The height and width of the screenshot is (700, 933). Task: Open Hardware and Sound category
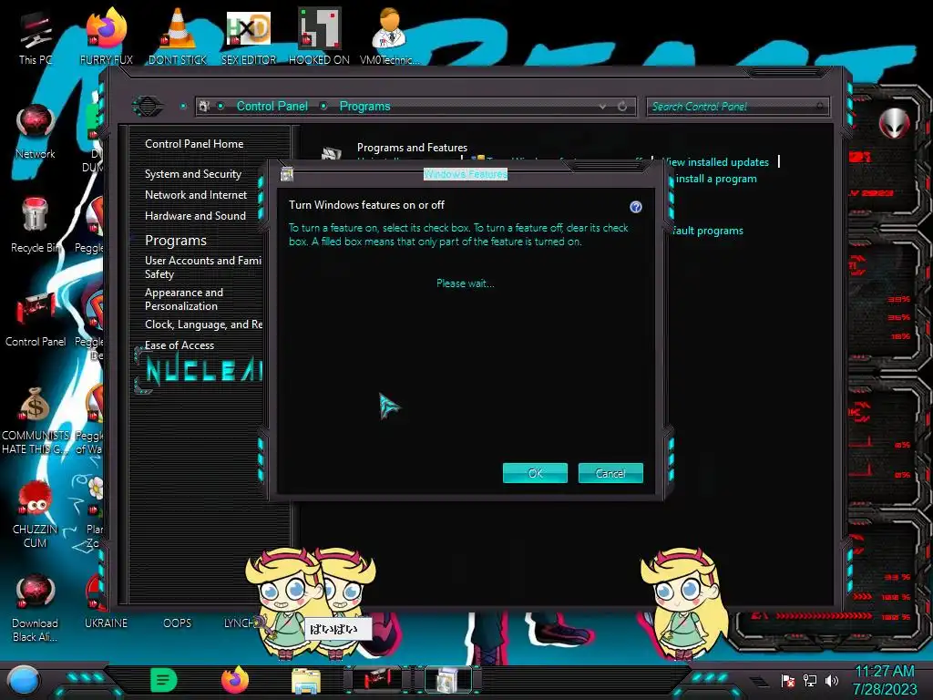(x=195, y=215)
